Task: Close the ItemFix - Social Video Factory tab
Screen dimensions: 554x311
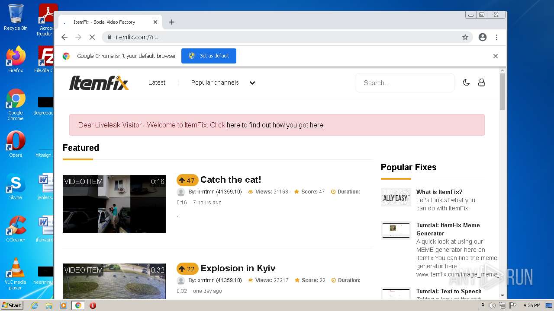Action: pyautogui.click(x=155, y=22)
